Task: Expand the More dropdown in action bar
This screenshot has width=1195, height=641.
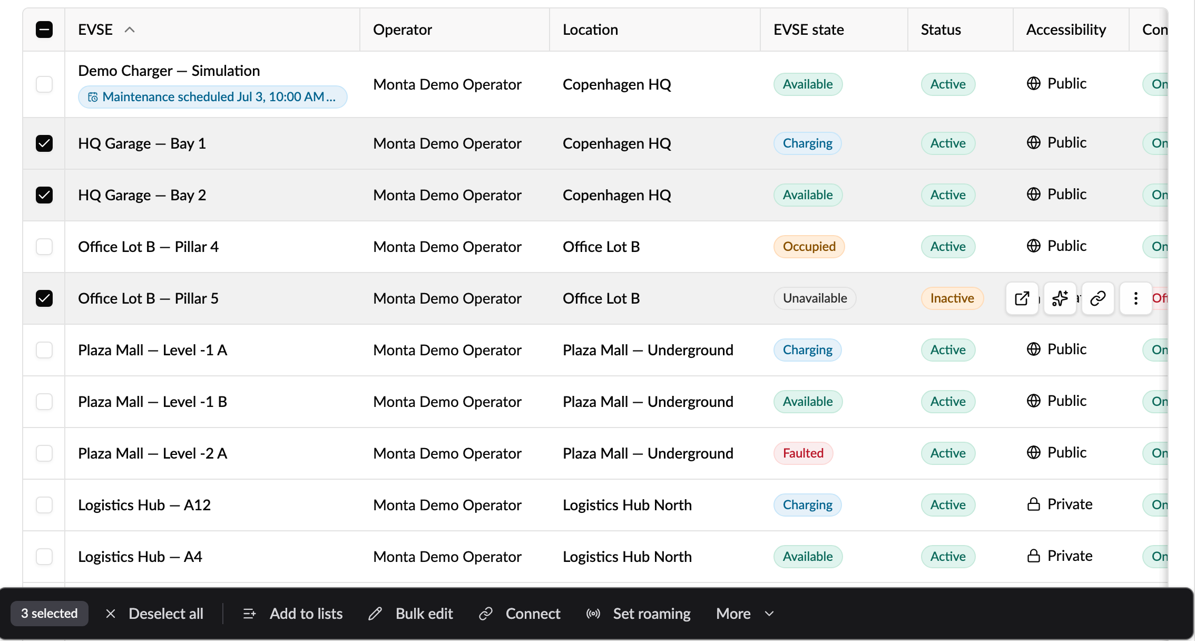Action: (745, 614)
